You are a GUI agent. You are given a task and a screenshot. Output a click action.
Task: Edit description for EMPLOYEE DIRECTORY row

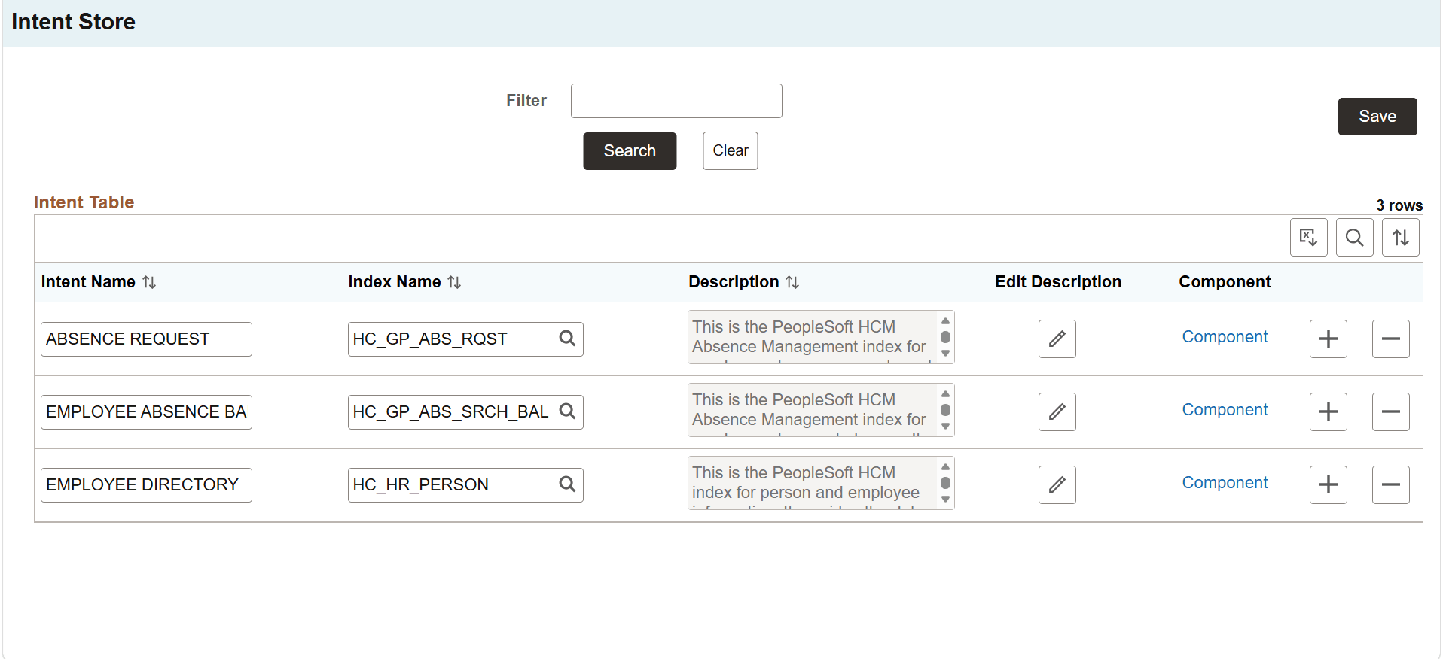tap(1057, 484)
